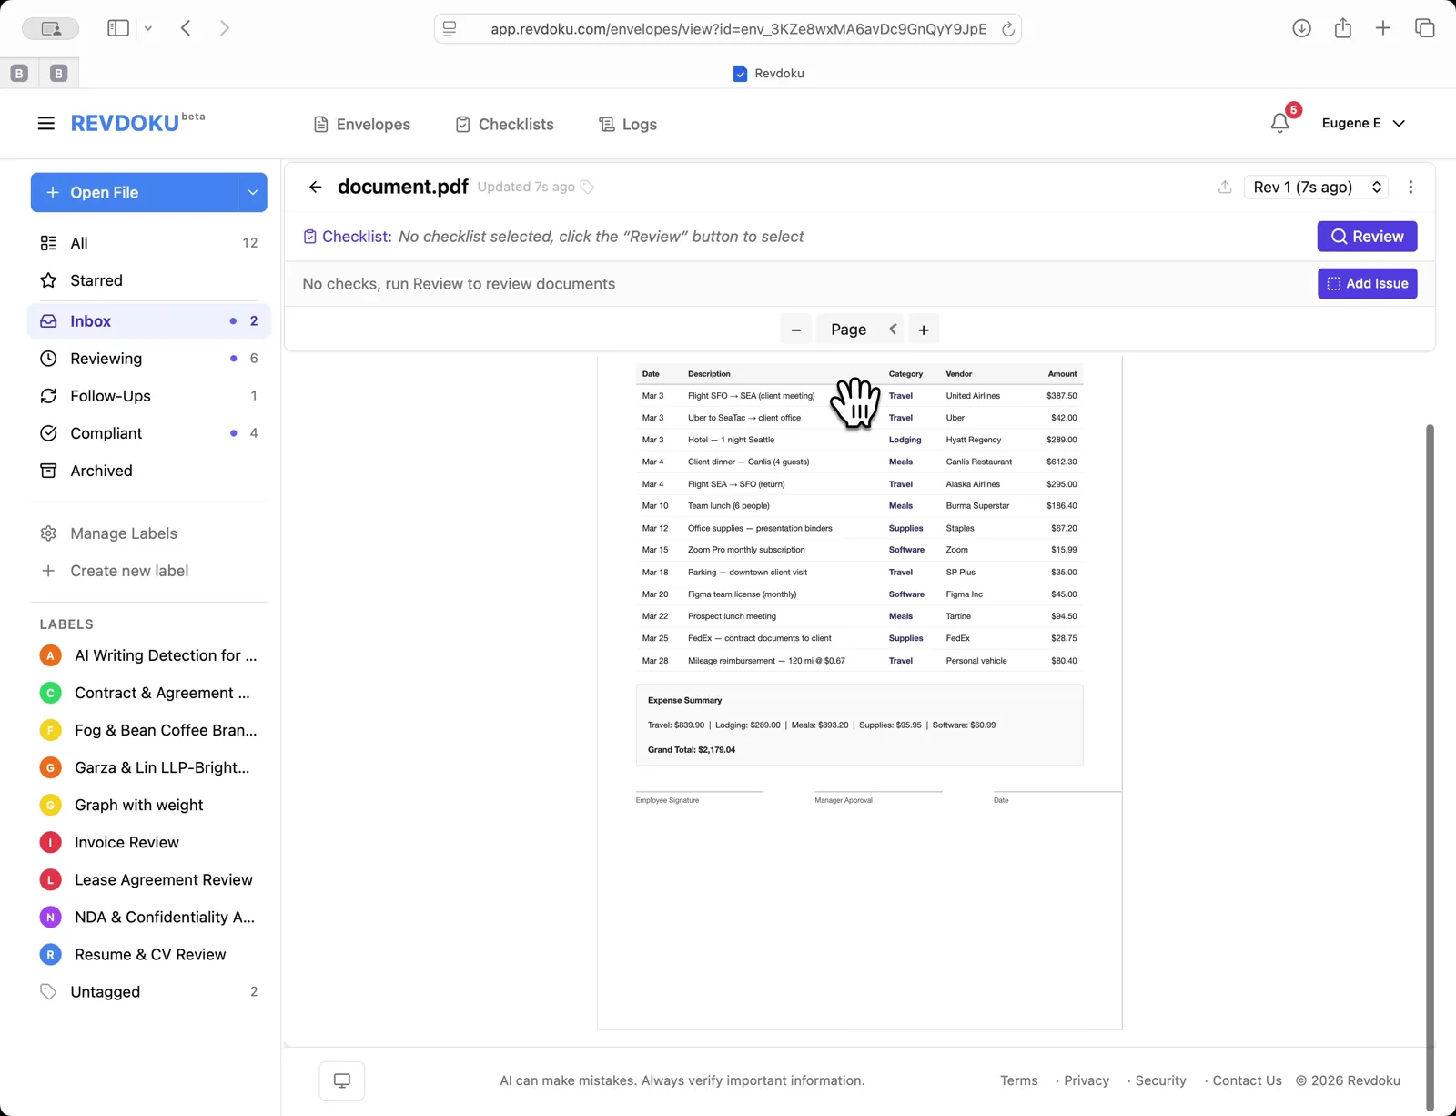Toggle the Revdoku checkbox above the page
This screenshot has width=1456, height=1116.
click(x=740, y=73)
